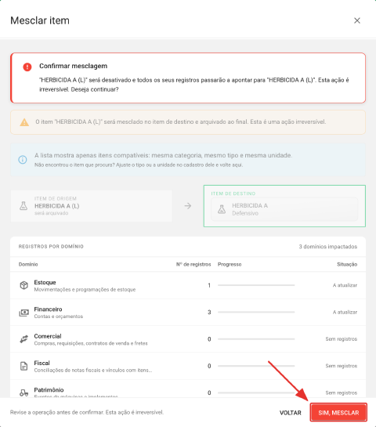
Task: Click the Comercial "Sem registros" status
Action: pos(342,339)
